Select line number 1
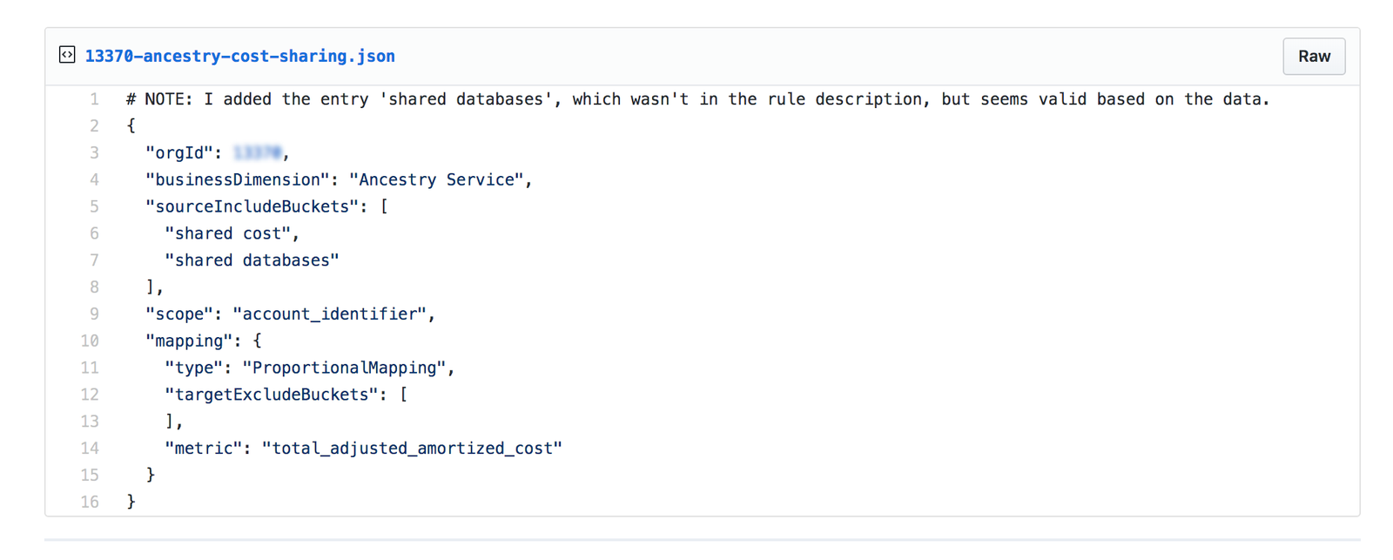Image resolution: width=1393 pixels, height=560 pixels. tap(94, 99)
